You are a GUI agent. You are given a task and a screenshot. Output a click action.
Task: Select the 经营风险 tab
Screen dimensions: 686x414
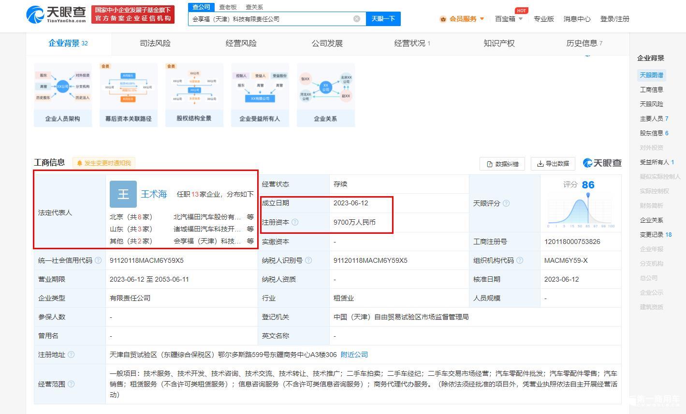point(241,43)
